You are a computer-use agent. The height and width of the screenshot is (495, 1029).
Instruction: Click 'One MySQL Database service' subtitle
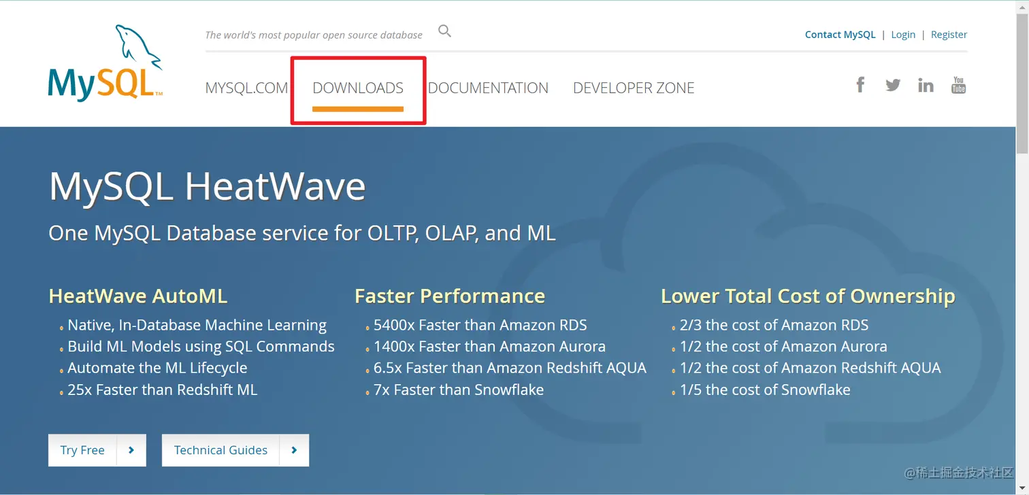[302, 233]
